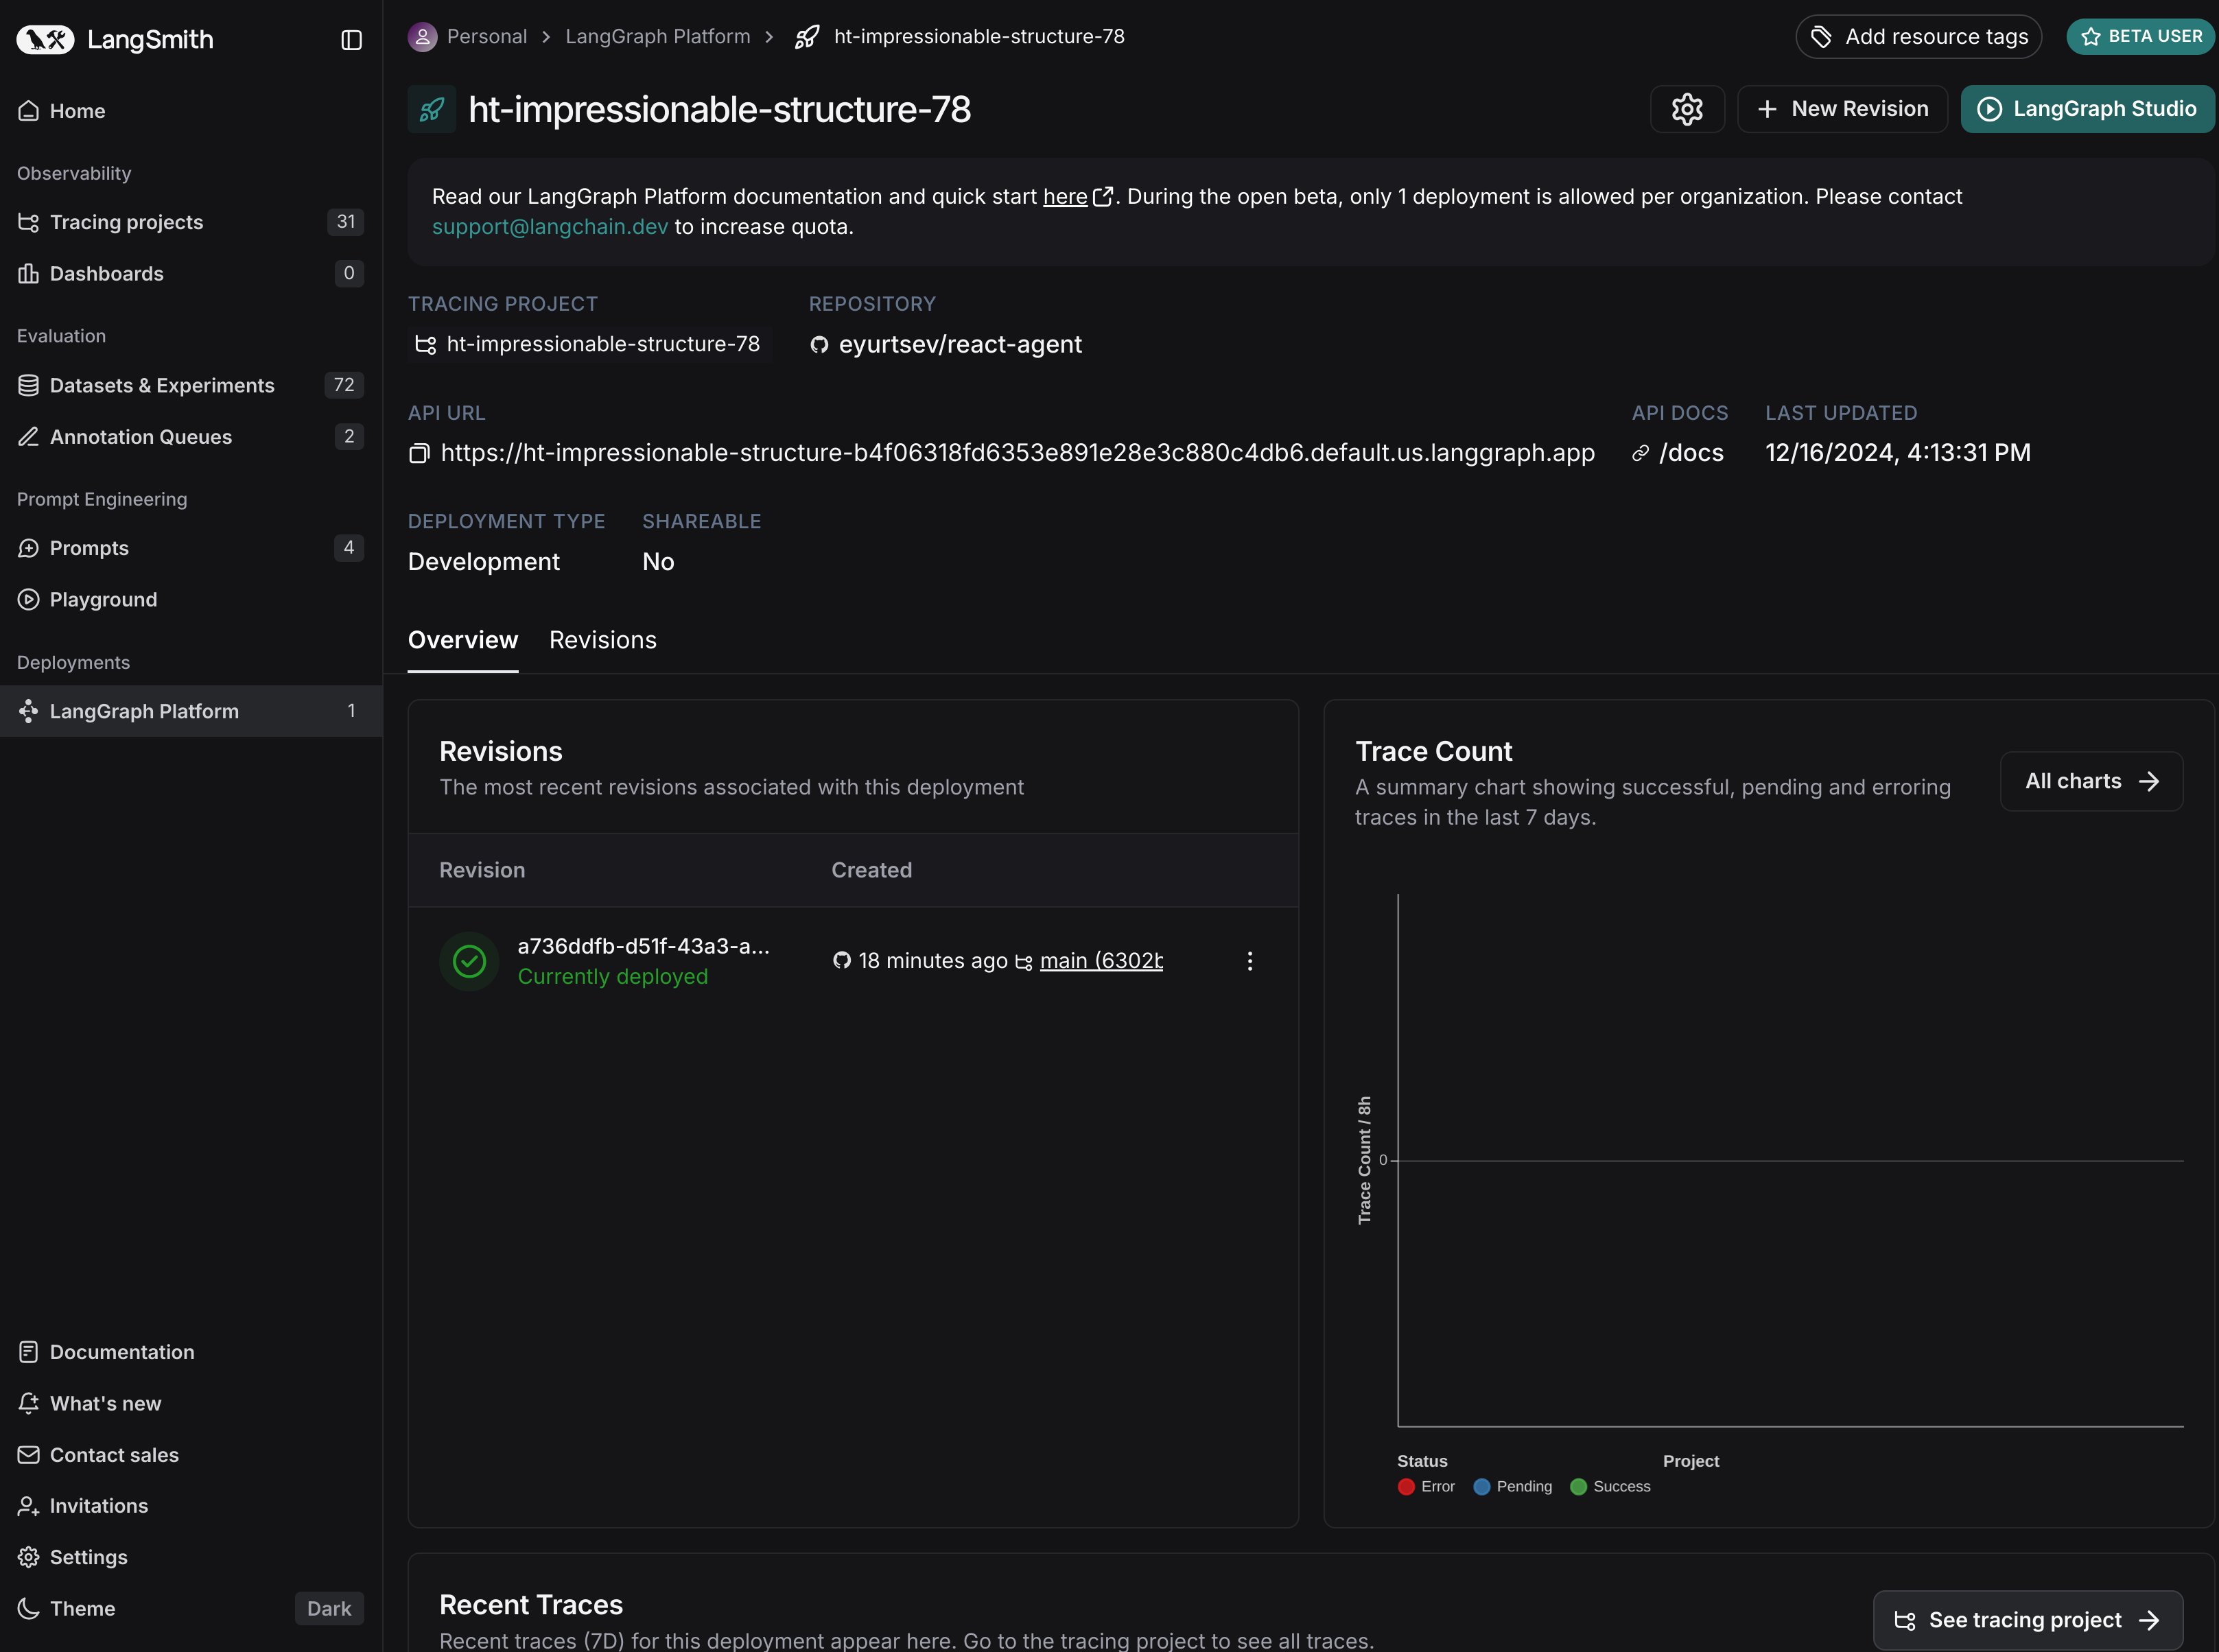Open main (6302b commit link
Screen dimensions: 2219x1652
pos(1101,961)
